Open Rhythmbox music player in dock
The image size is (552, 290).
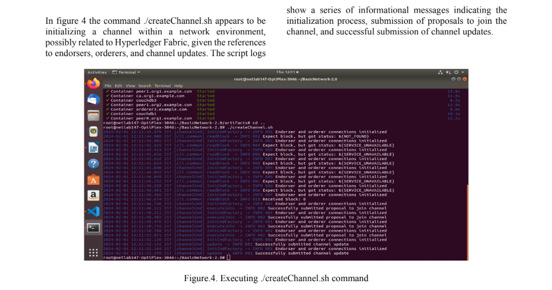pyautogui.click(x=93, y=132)
